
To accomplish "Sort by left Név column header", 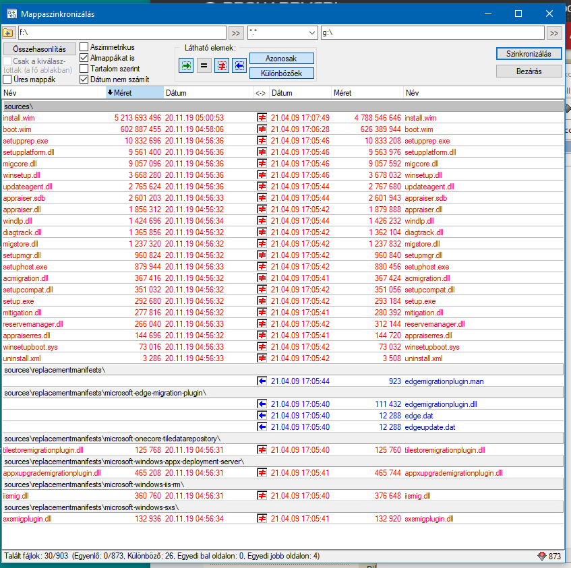I will pos(54,93).
